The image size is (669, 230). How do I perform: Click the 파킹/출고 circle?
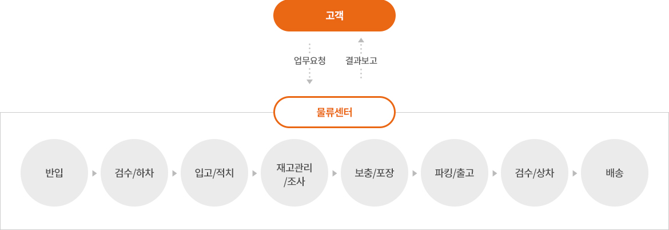[455, 173]
